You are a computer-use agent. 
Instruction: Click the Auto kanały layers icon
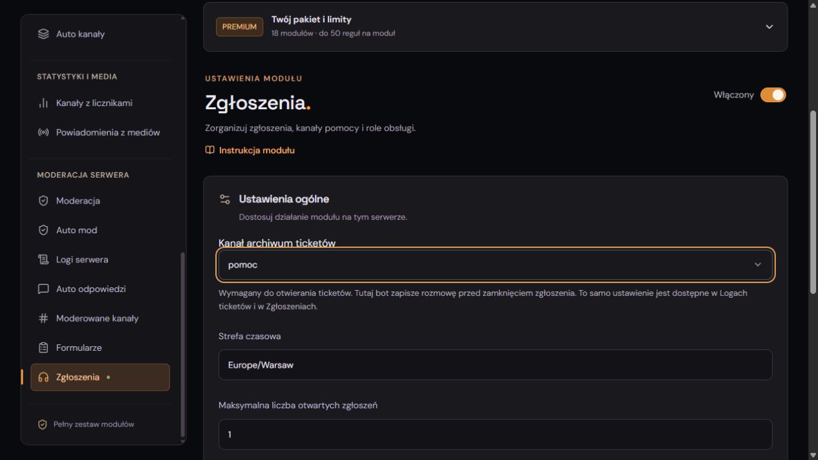tap(43, 34)
